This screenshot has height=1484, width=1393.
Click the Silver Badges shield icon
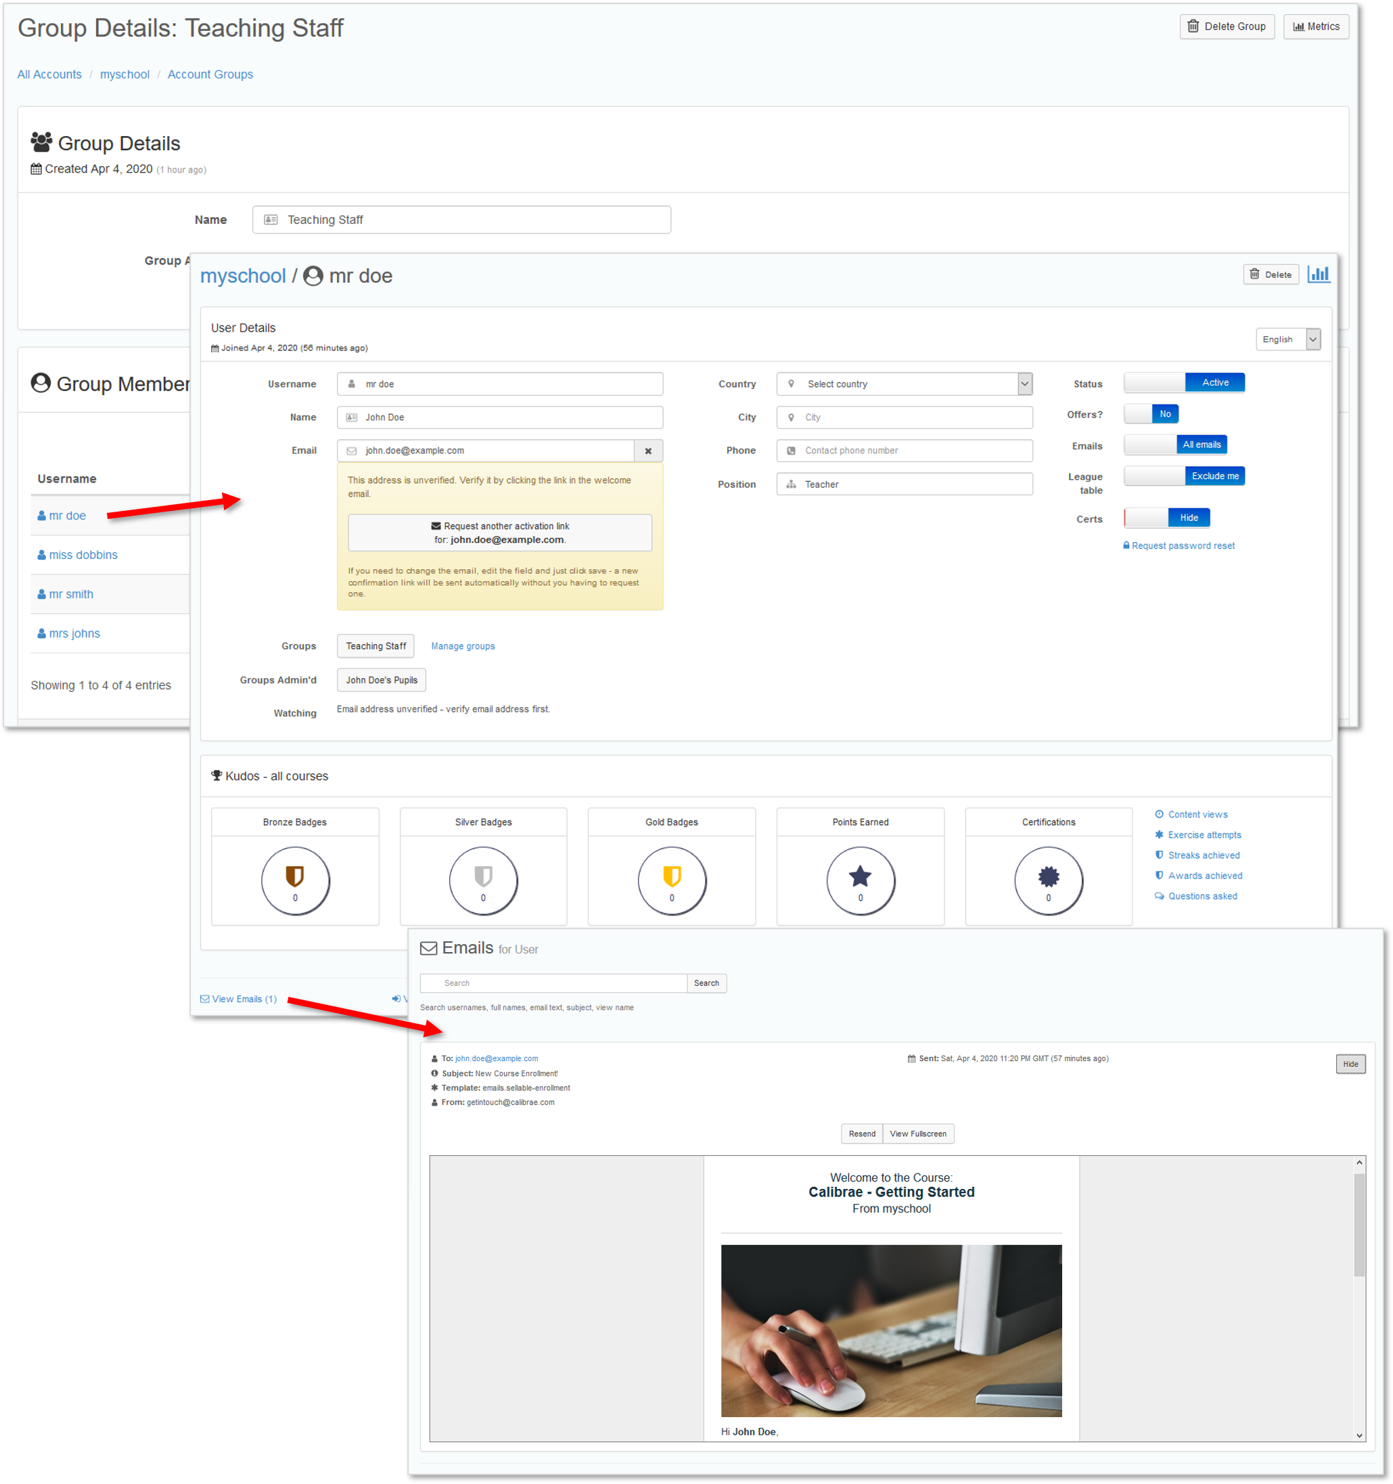(483, 876)
